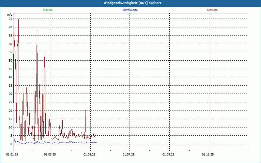The width and height of the screenshot is (261, 163).
Task: Click the green Minima legend label
Action: (48, 10)
